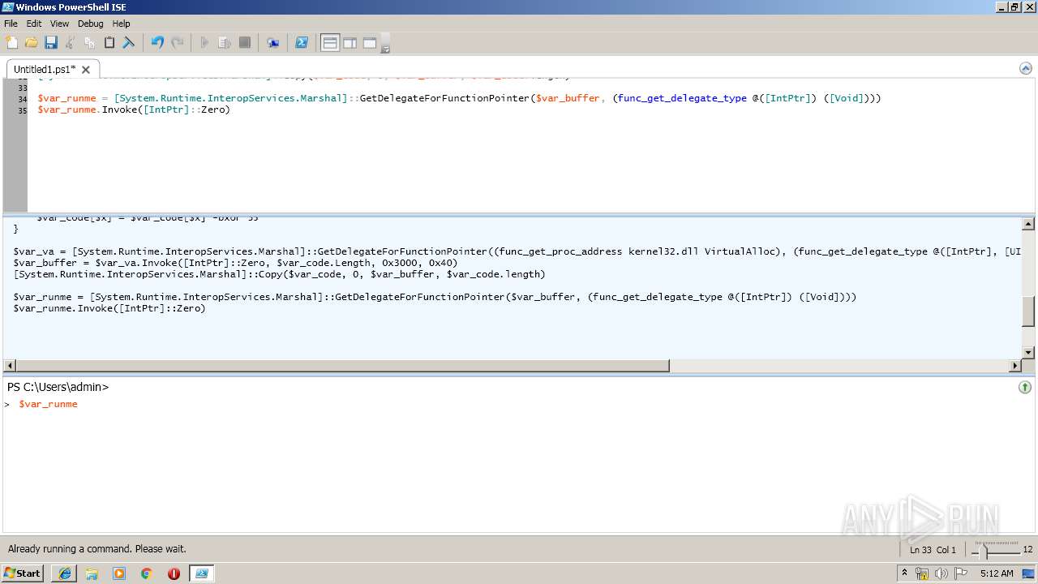Click the down arrow of output vertical scrollbar
The width and height of the screenshot is (1038, 584).
coord(1028,353)
